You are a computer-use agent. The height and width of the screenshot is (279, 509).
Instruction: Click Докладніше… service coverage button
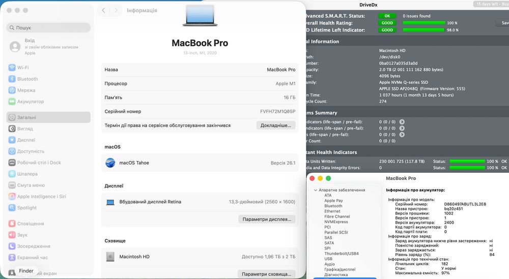[275, 126]
